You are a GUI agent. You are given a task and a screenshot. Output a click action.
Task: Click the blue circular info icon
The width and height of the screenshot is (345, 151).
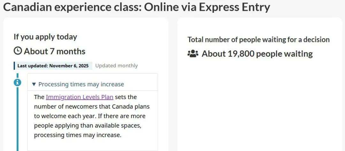(x=18, y=83)
